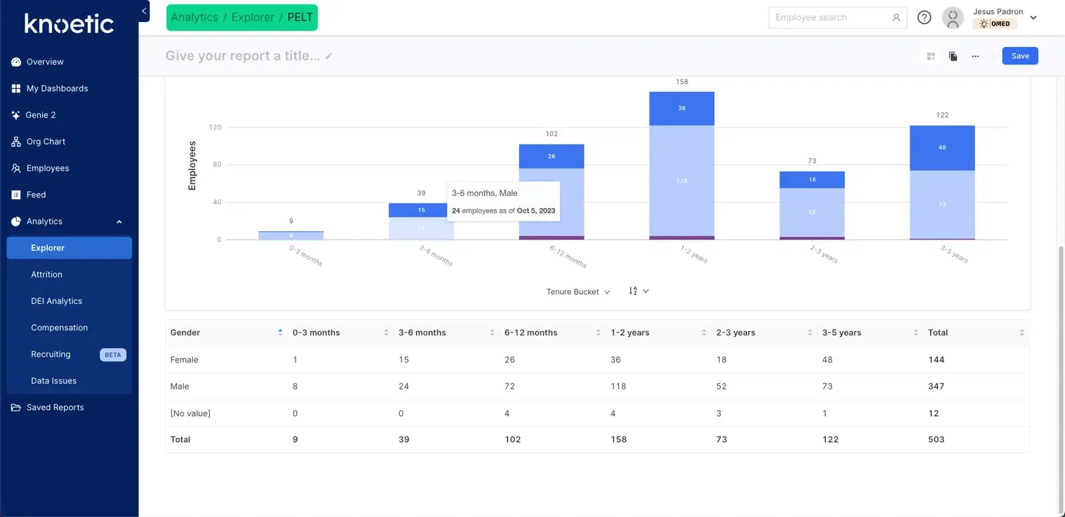Open the Tenure Bucket dropdown
The height and width of the screenshot is (517, 1065).
click(578, 292)
